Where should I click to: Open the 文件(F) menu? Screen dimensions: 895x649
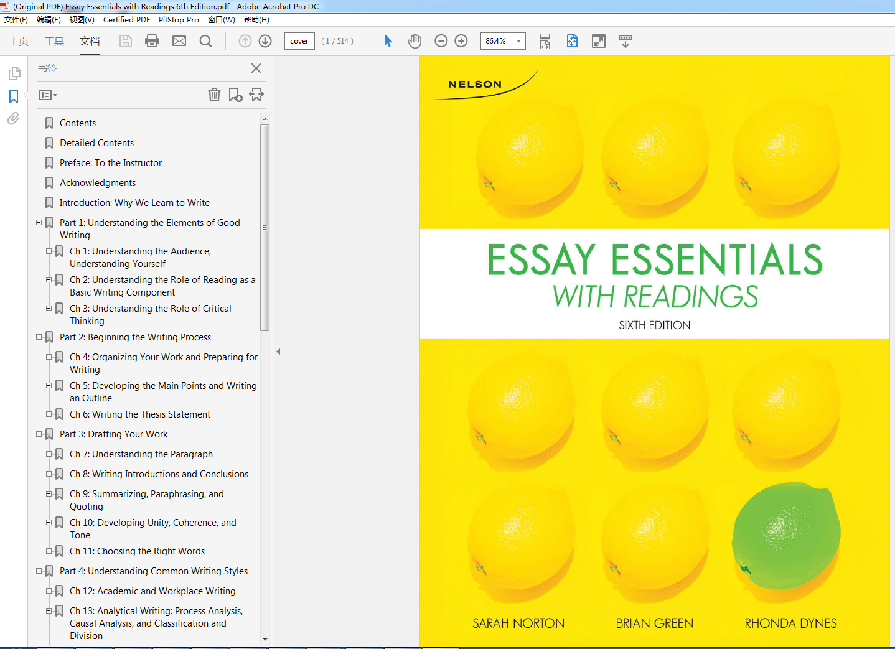pyautogui.click(x=16, y=20)
